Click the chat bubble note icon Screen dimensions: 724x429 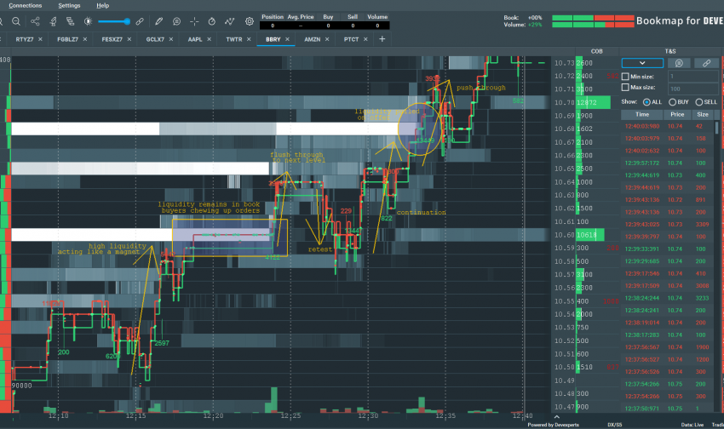click(x=175, y=20)
